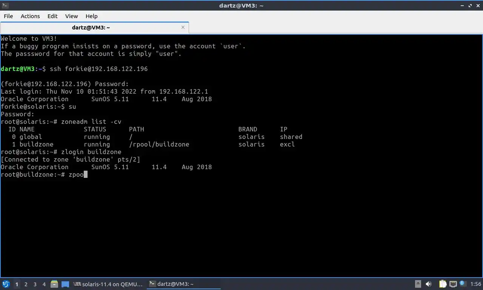Click the 'PATH' column header

click(136, 129)
